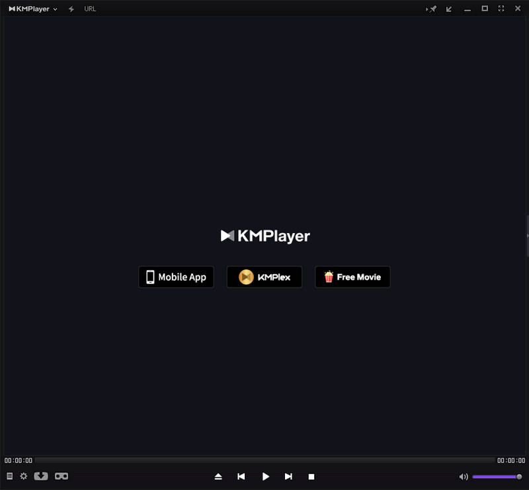529x490 pixels.
Task: Start playback with the Play button
Action: click(x=266, y=477)
